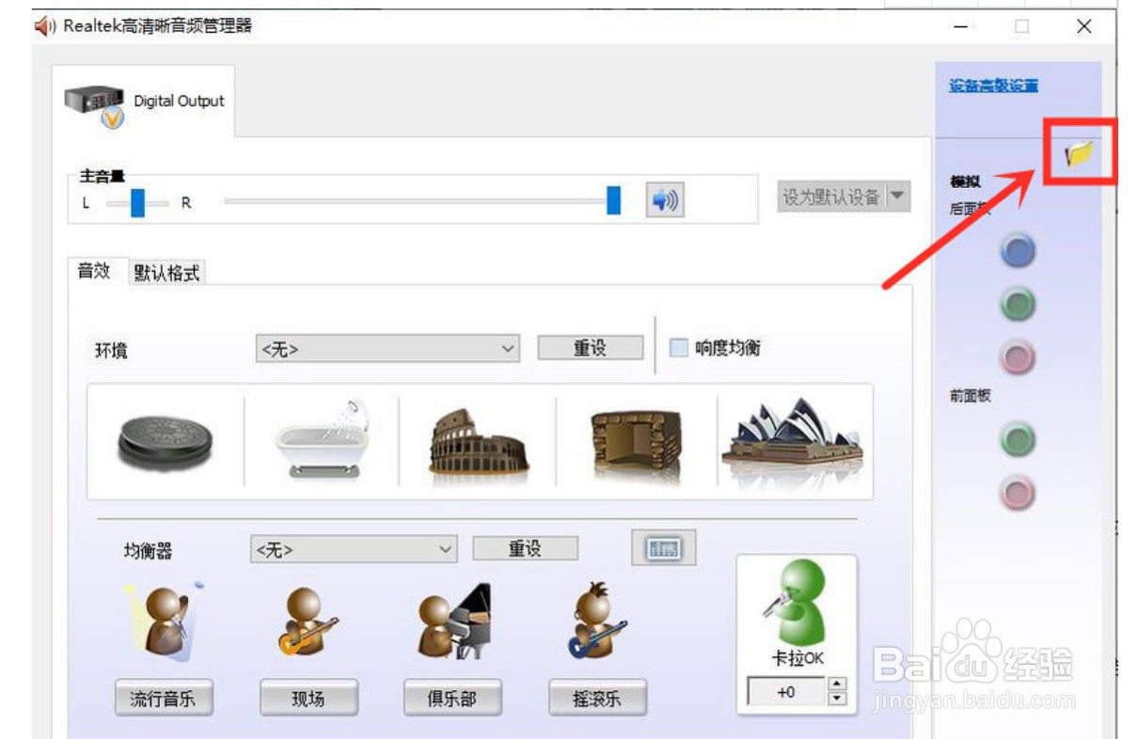Apply the 摇滚乐 rock music preset
The height and width of the screenshot is (739, 1137).
coord(597,698)
